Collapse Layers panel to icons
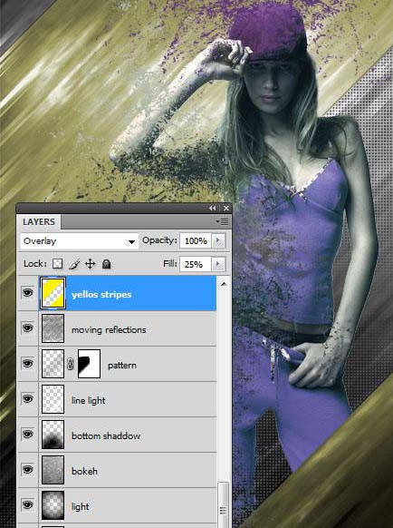The width and height of the screenshot is (393, 528). [x=213, y=209]
